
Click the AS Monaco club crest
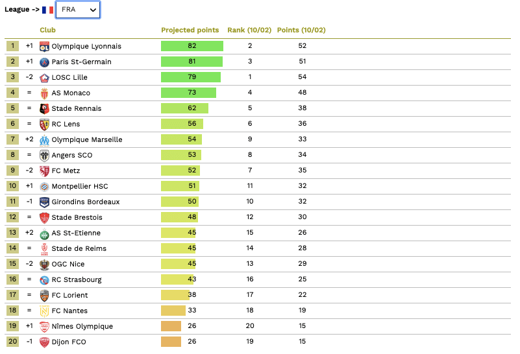(44, 93)
